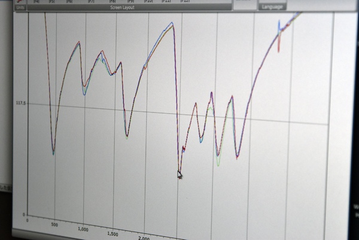The width and height of the screenshot is (359, 240).
Task: Click the deepest dip at the cursor
Action: pyautogui.click(x=179, y=173)
